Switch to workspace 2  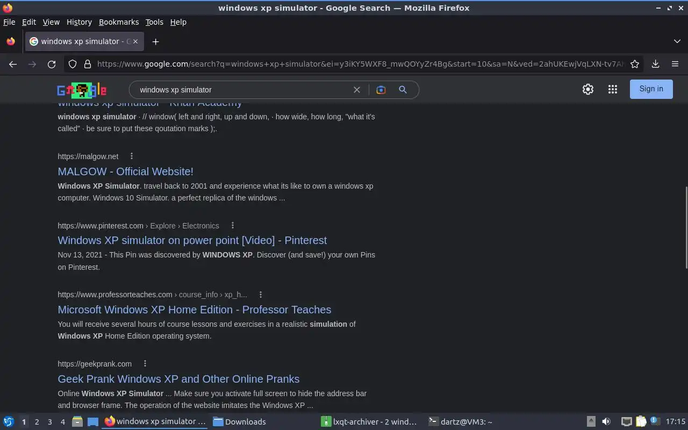37,422
